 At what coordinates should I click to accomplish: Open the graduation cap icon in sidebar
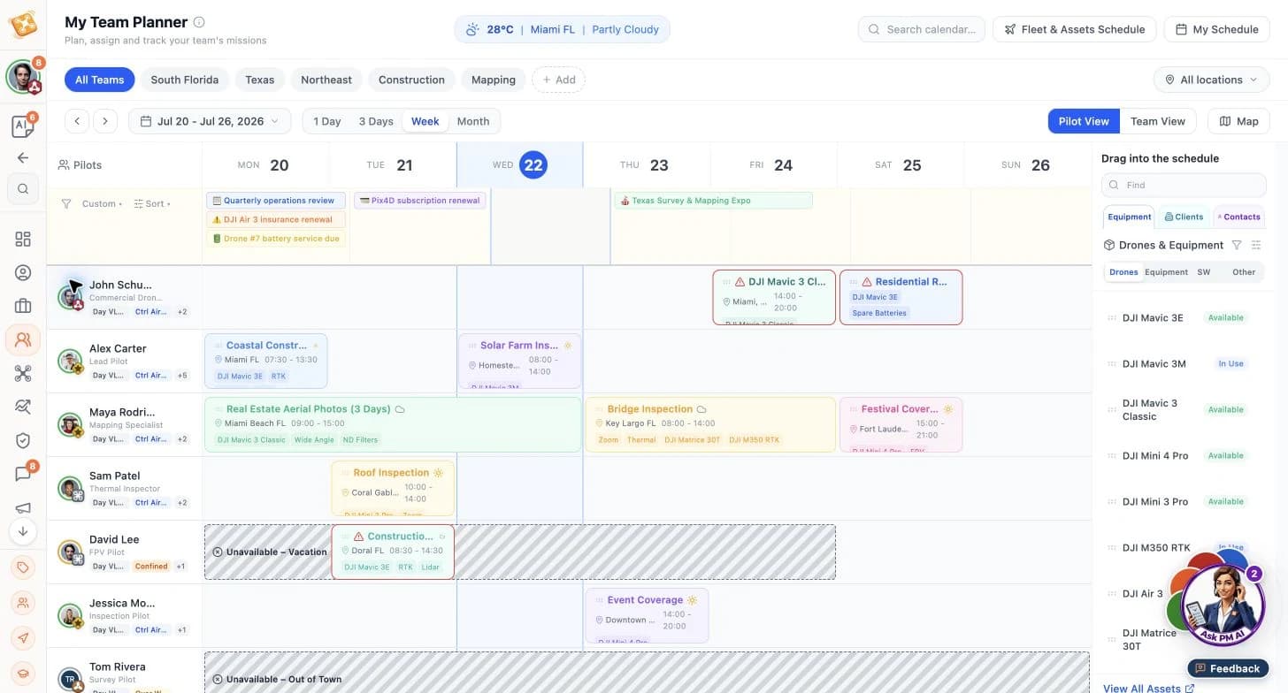click(23, 672)
